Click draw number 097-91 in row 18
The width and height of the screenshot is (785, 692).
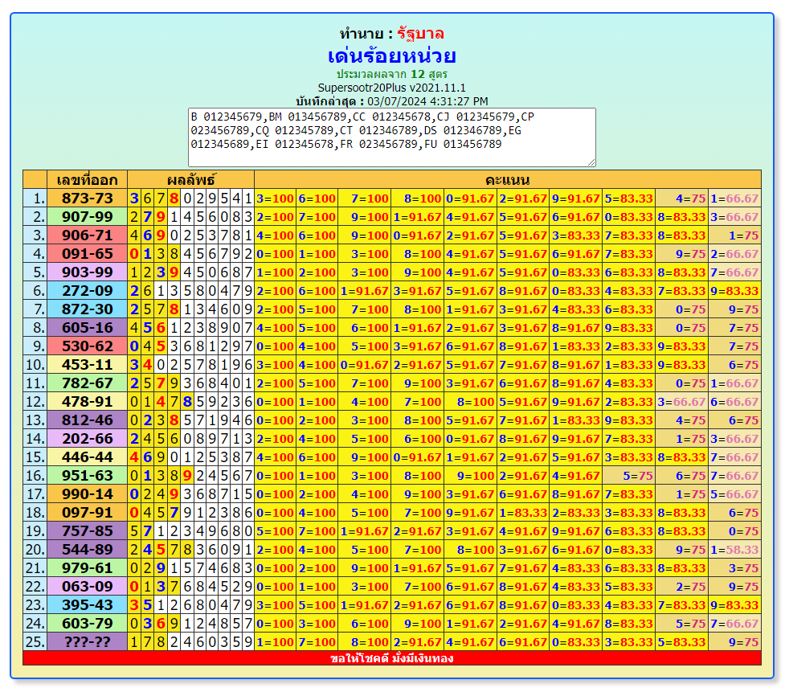click(87, 513)
